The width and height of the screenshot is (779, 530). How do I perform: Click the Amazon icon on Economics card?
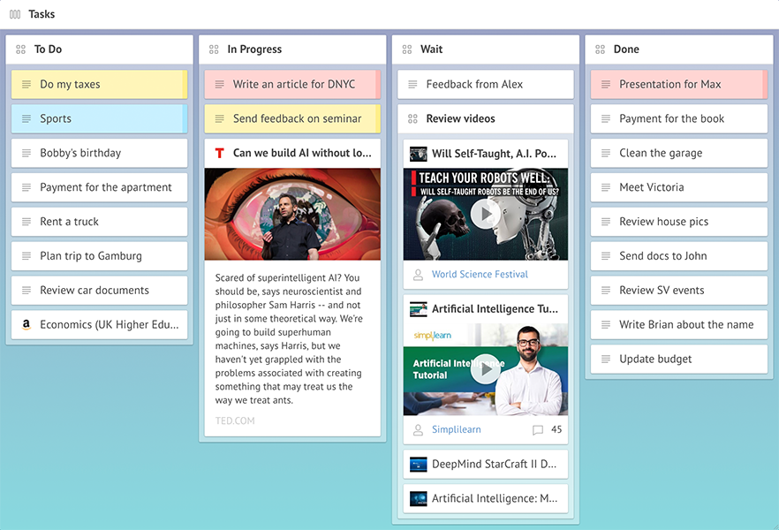pyautogui.click(x=26, y=324)
